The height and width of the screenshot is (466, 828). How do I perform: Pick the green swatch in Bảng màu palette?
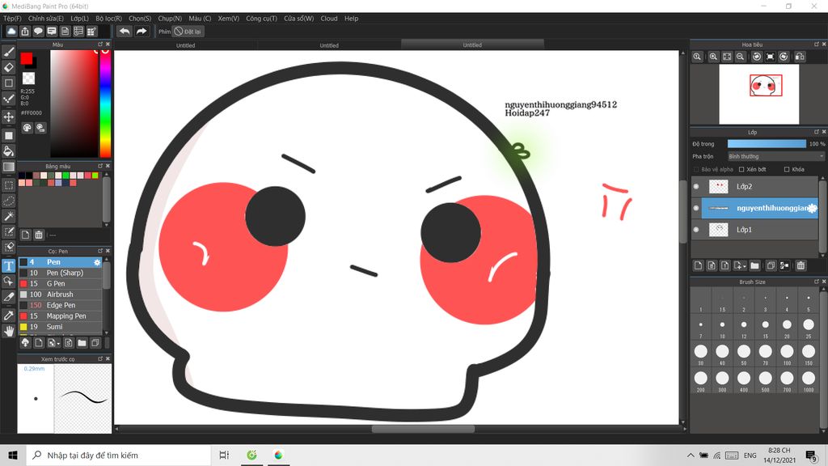65,176
